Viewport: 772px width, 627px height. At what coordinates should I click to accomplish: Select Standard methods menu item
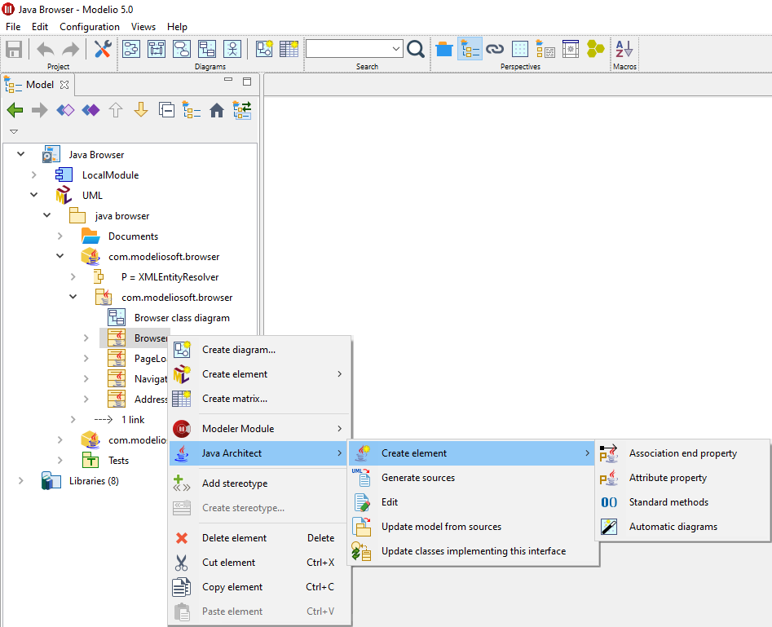point(682,502)
